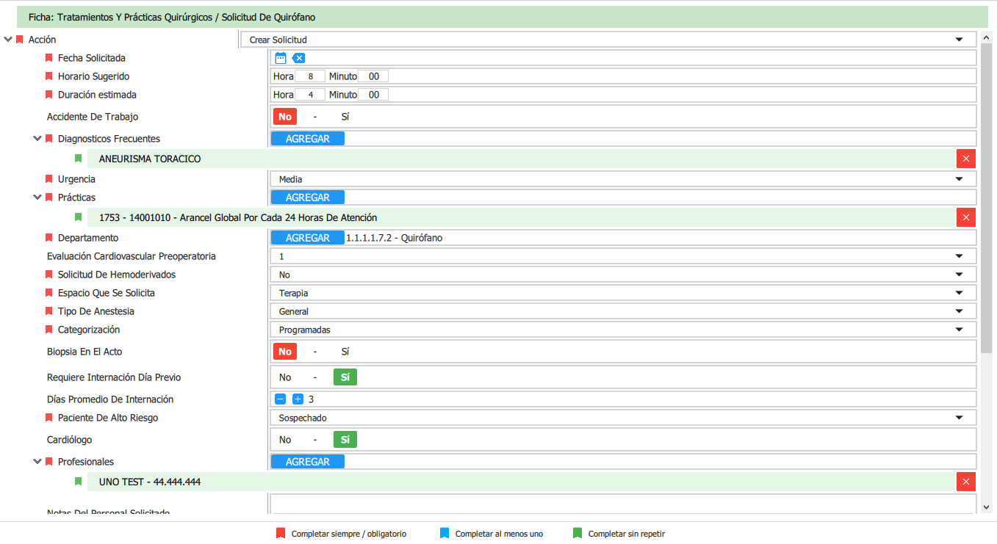997x544 pixels.
Task: Delete the Arancel Global practice row
Action: [x=965, y=217]
